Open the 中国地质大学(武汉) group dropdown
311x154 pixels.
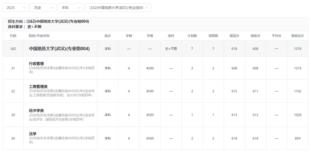click(118, 8)
